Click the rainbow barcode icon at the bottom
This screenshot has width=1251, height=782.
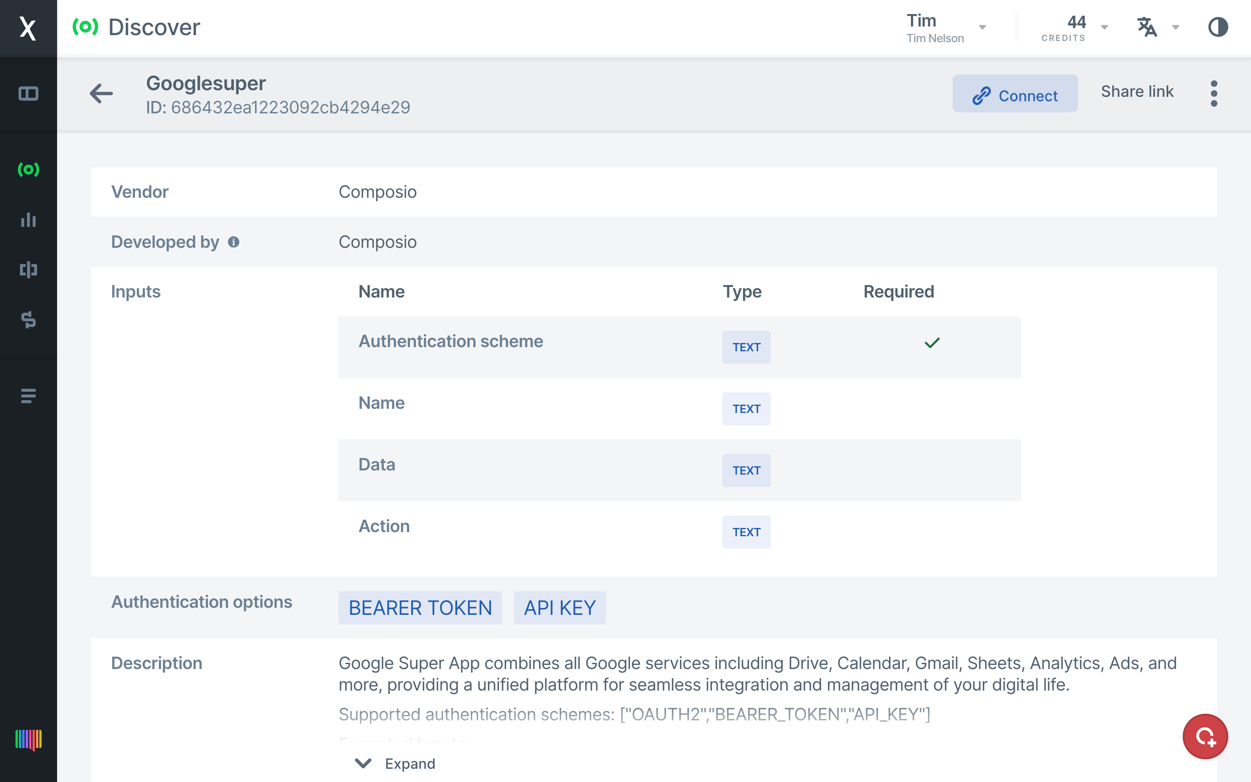point(28,740)
